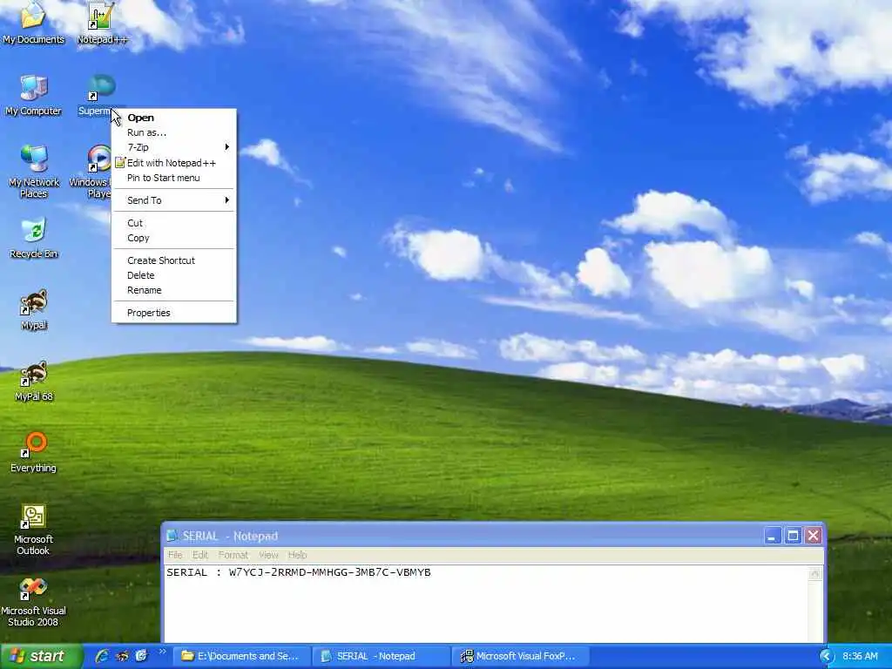Image resolution: width=892 pixels, height=669 pixels.
Task: Switch to Microsoft Visual FoxPro taskbar button
Action: point(521,656)
